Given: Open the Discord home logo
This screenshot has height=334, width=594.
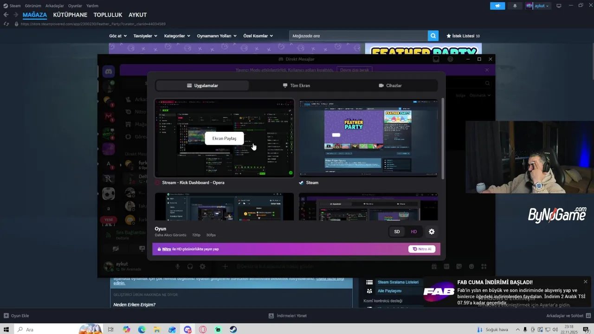Looking at the screenshot, I should point(109,71).
